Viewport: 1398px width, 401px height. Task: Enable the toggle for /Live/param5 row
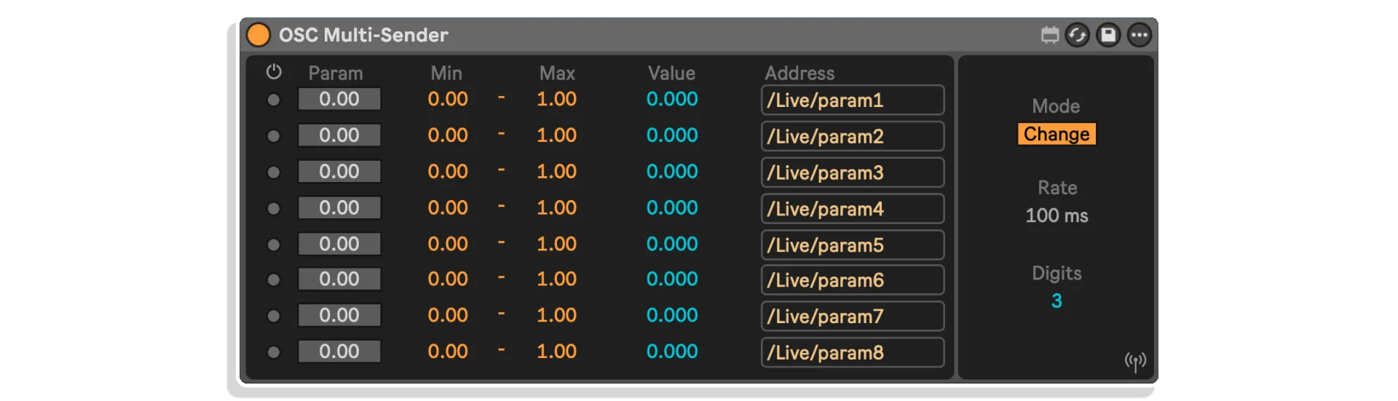[x=274, y=245]
